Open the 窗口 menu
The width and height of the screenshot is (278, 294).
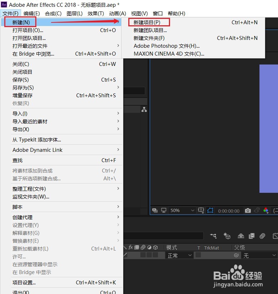pyautogui.click(x=158, y=14)
